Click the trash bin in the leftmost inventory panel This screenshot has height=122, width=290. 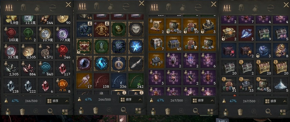pyautogui.click(x=22, y=111)
